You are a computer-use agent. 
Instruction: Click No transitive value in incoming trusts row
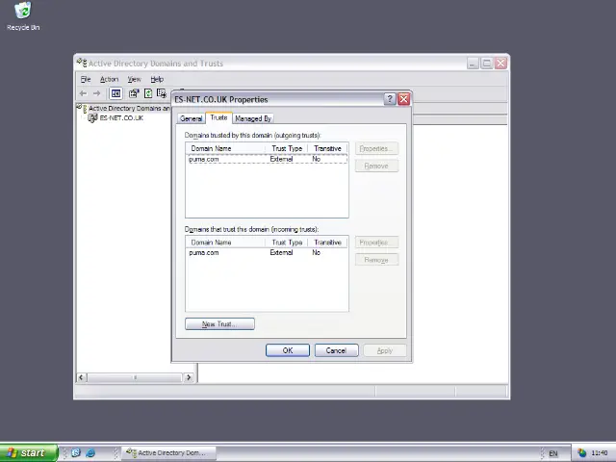(x=317, y=252)
